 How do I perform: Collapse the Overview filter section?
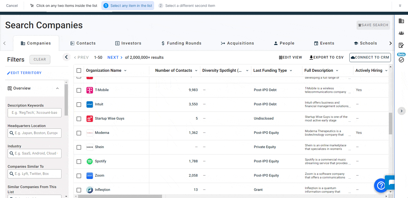(57, 88)
